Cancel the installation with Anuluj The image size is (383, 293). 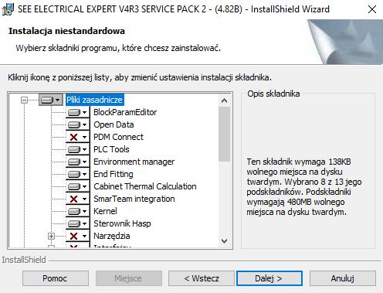coord(343,278)
